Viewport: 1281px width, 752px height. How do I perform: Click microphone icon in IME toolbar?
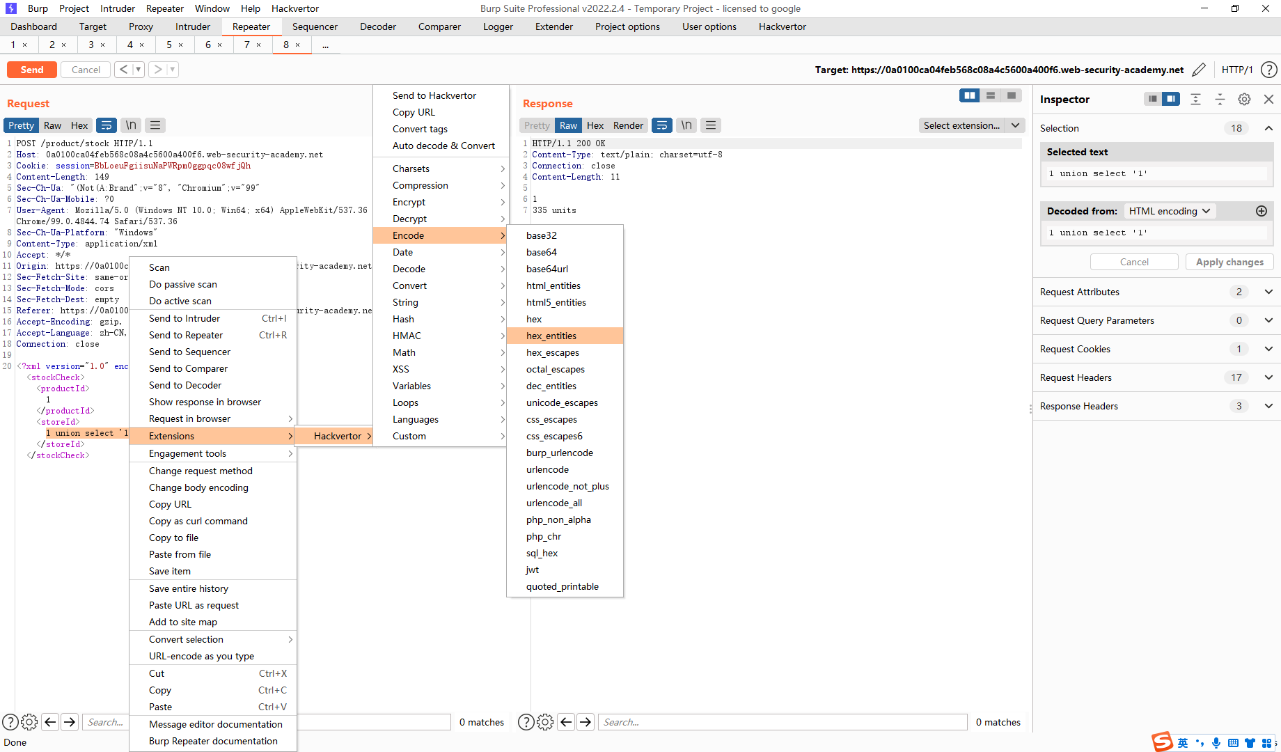pyautogui.click(x=1216, y=743)
